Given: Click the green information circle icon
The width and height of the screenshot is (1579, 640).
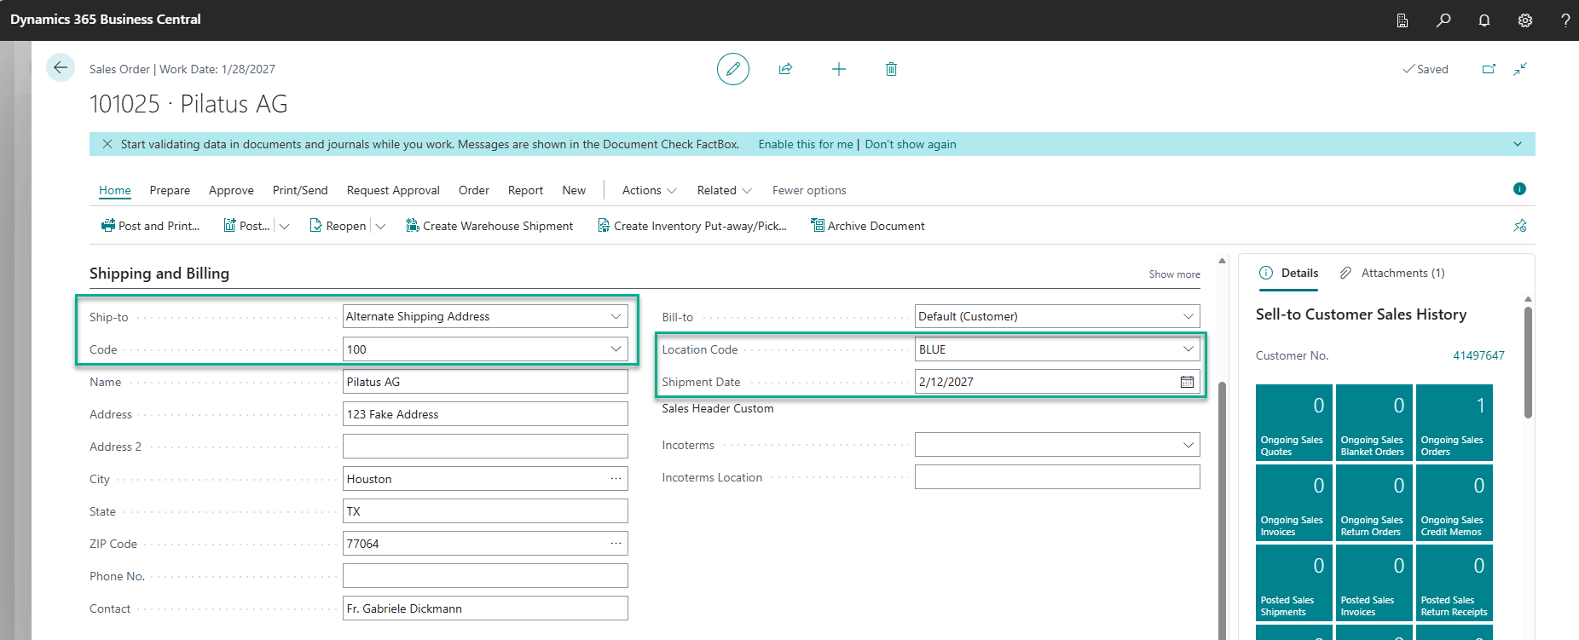Looking at the screenshot, I should [1519, 189].
